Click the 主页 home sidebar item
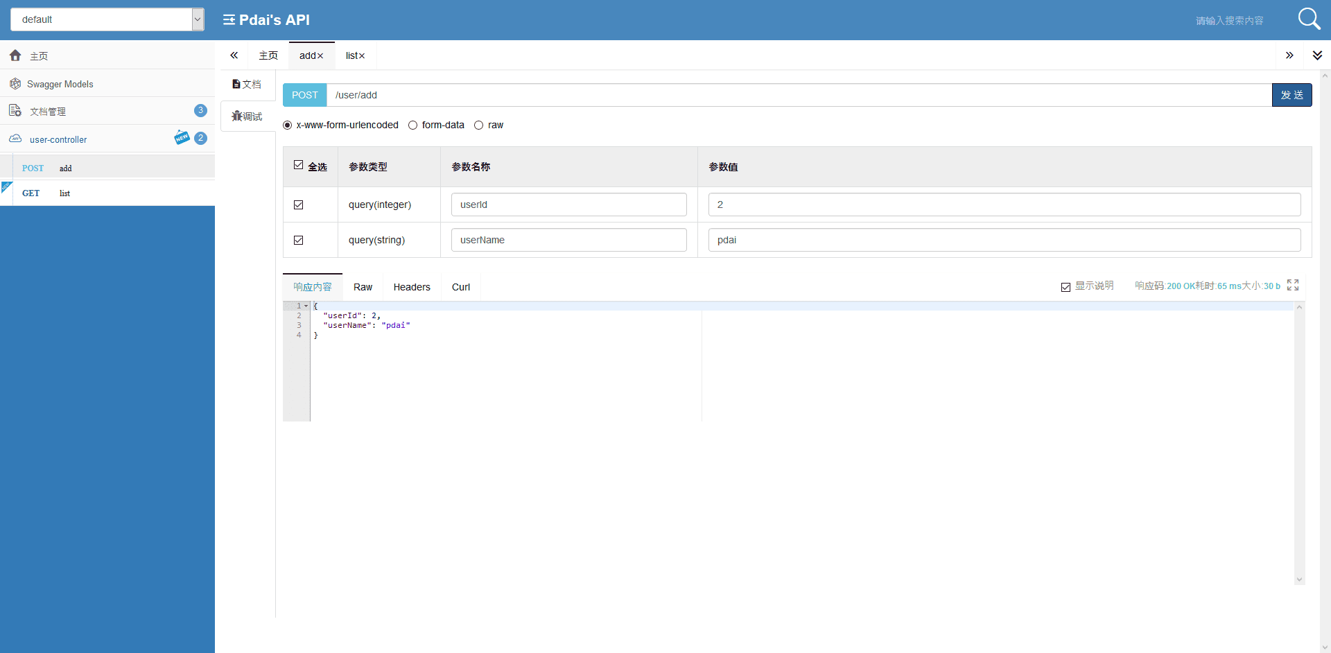 point(107,55)
